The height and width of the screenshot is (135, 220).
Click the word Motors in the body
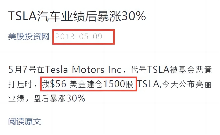[x=88, y=70]
